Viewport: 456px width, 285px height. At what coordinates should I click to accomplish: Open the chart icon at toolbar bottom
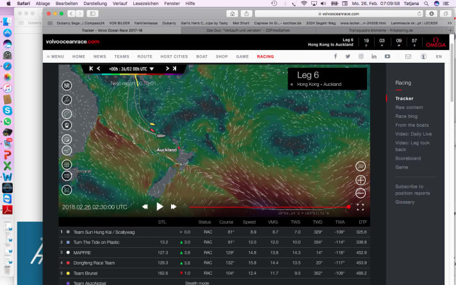[x=67, y=190]
